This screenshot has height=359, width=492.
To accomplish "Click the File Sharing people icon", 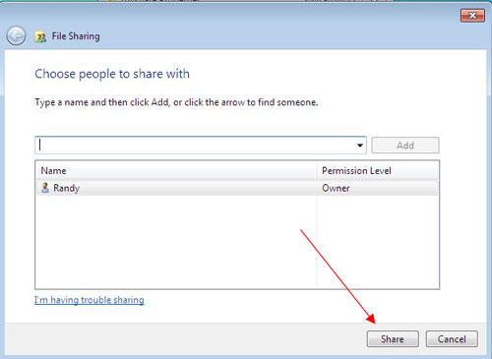I will click(40, 36).
